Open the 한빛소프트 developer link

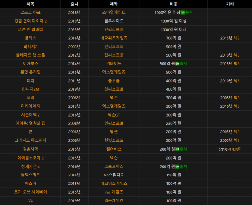(x=114, y=140)
